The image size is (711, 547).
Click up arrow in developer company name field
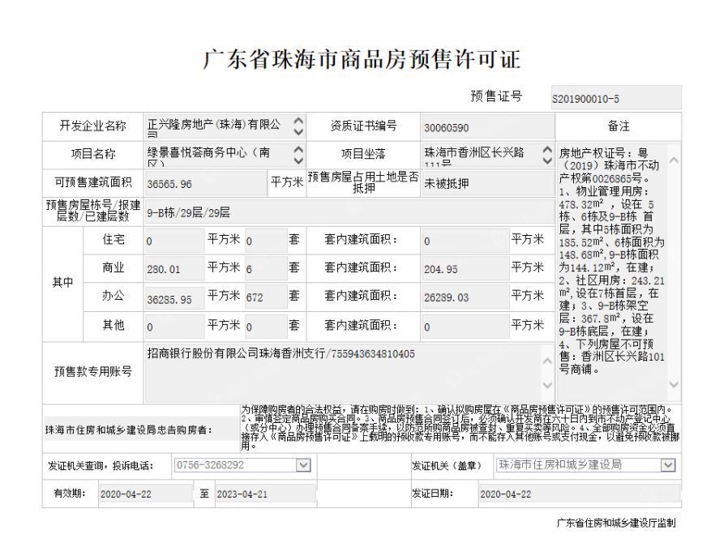(298, 121)
